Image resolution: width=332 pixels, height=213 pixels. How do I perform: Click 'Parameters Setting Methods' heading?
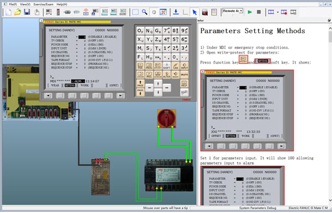(252, 31)
